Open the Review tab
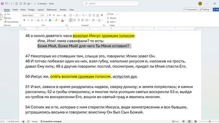The width and height of the screenshot is (219, 123). pyautogui.click(x=63, y=10)
